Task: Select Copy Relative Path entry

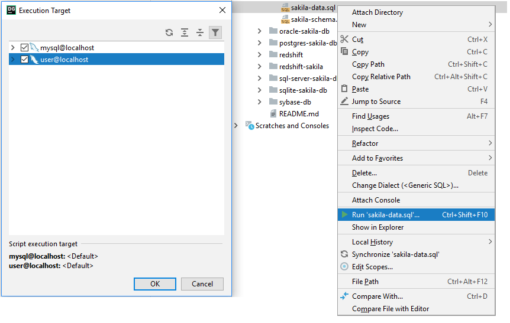Action: (417, 77)
